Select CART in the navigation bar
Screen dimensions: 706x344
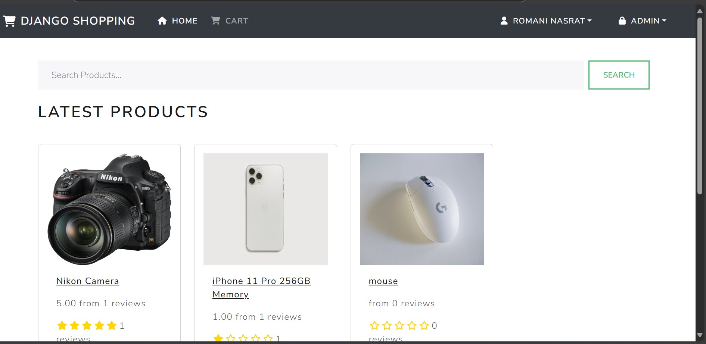click(x=237, y=21)
